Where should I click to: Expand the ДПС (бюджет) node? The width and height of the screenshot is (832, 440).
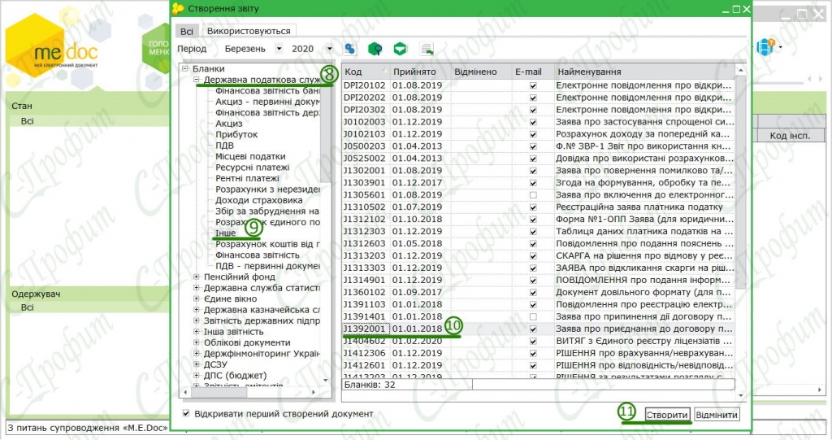pyautogui.click(x=197, y=375)
